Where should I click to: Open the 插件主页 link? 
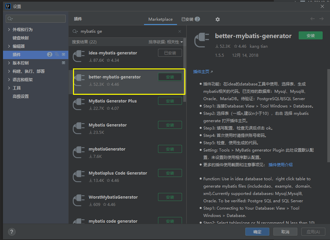point(201,72)
